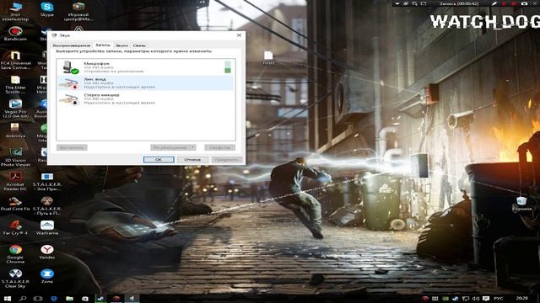Select the dobrinya desktop icon
This screenshot has height=303, width=540.
15,130
